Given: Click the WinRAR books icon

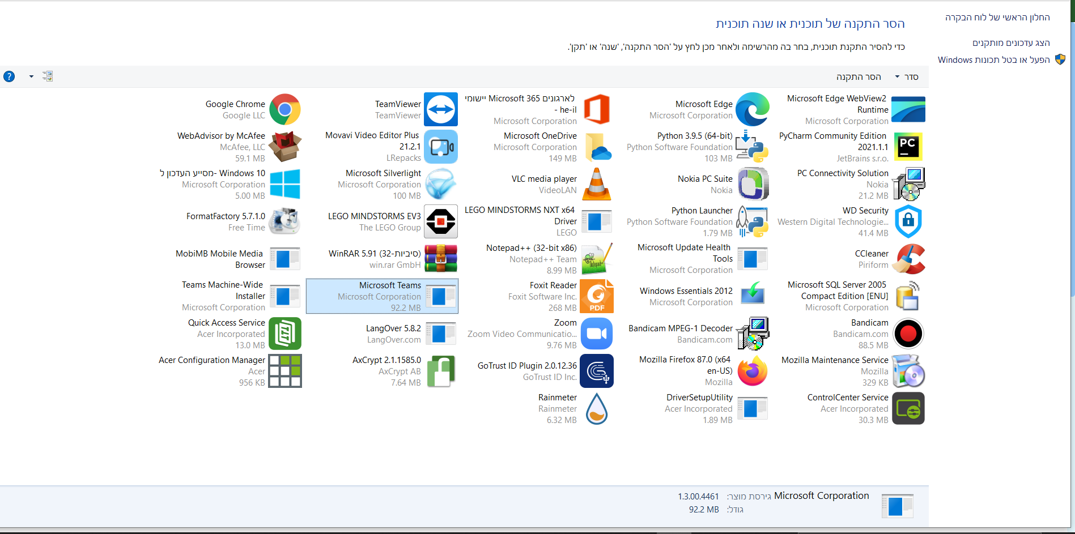Looking at the screenshot, I should [x=441, y=259].
